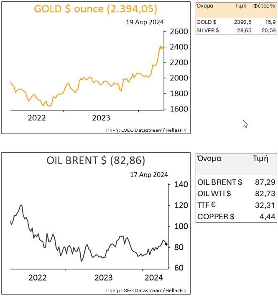This screenshot has width=278, height=296.
Task: Select the orange gold endpoint marker
Action: 161,47
